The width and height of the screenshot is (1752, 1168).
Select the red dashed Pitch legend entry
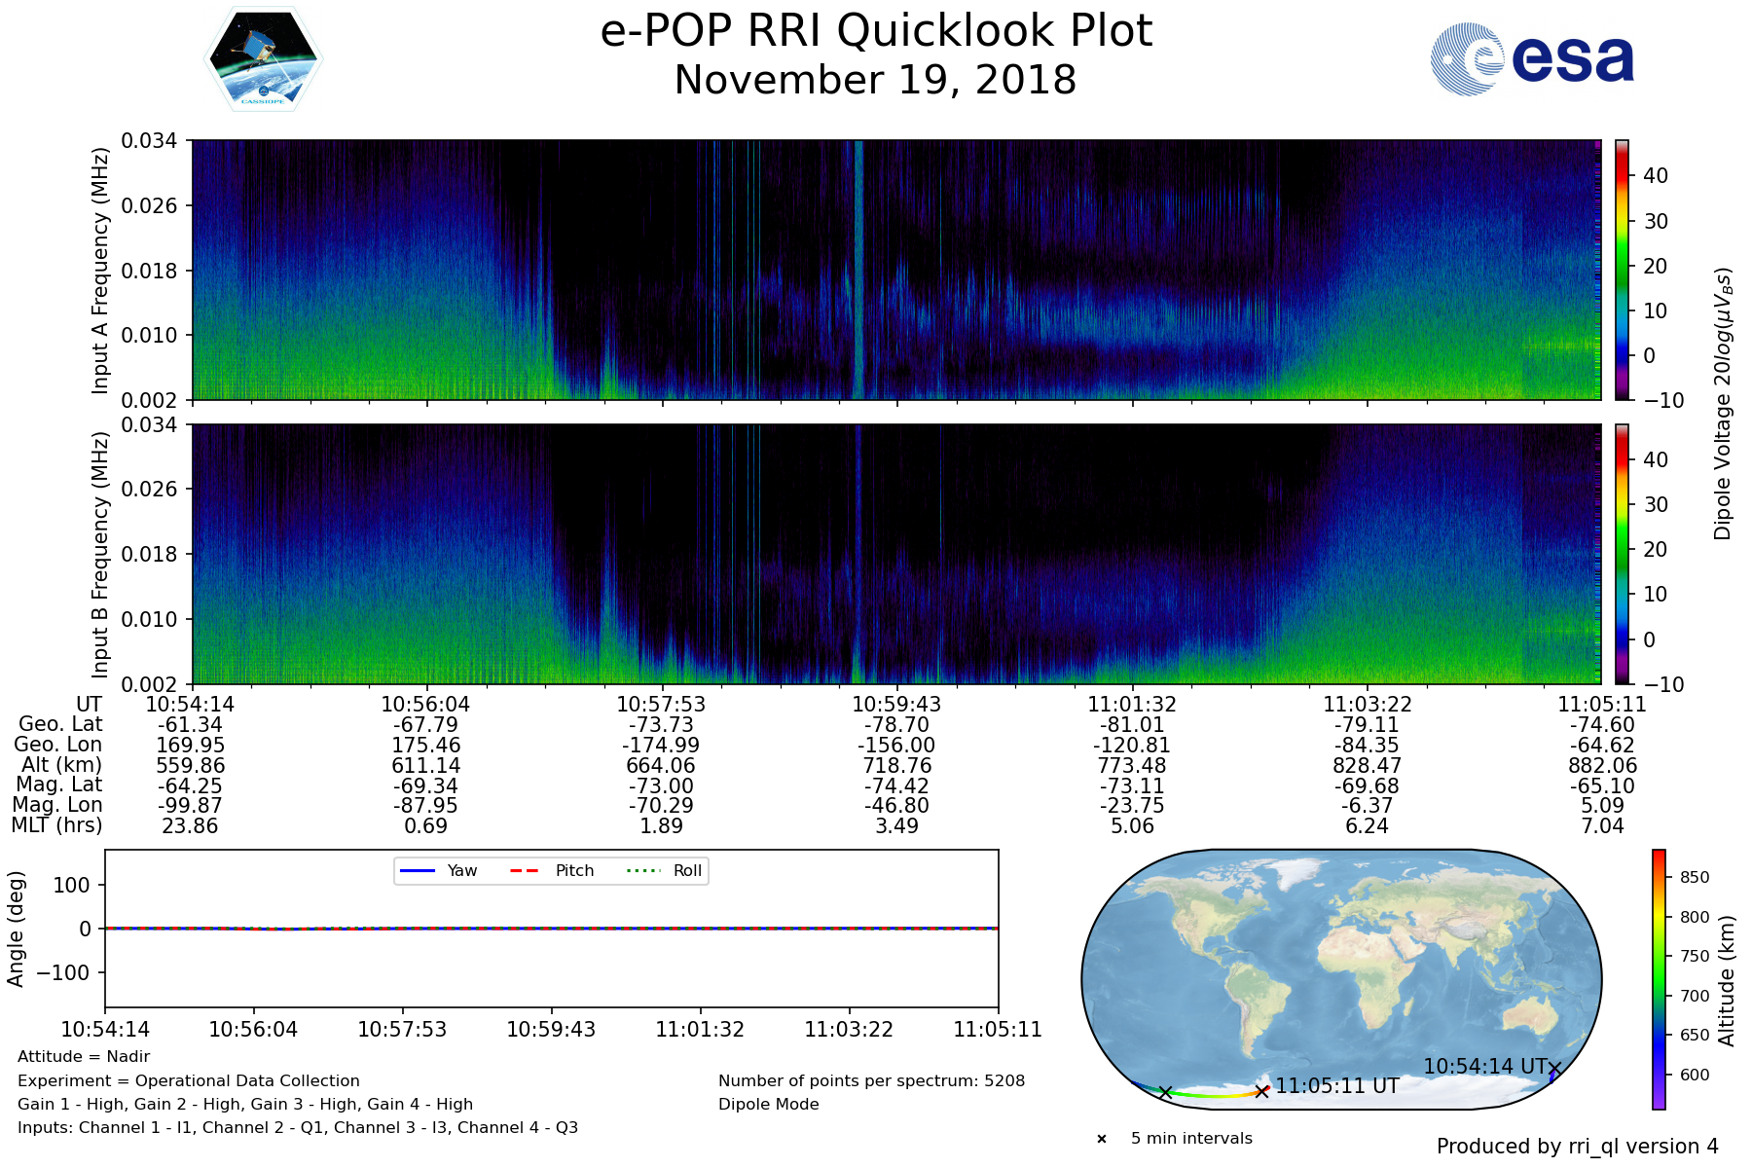tap(551, 870)
